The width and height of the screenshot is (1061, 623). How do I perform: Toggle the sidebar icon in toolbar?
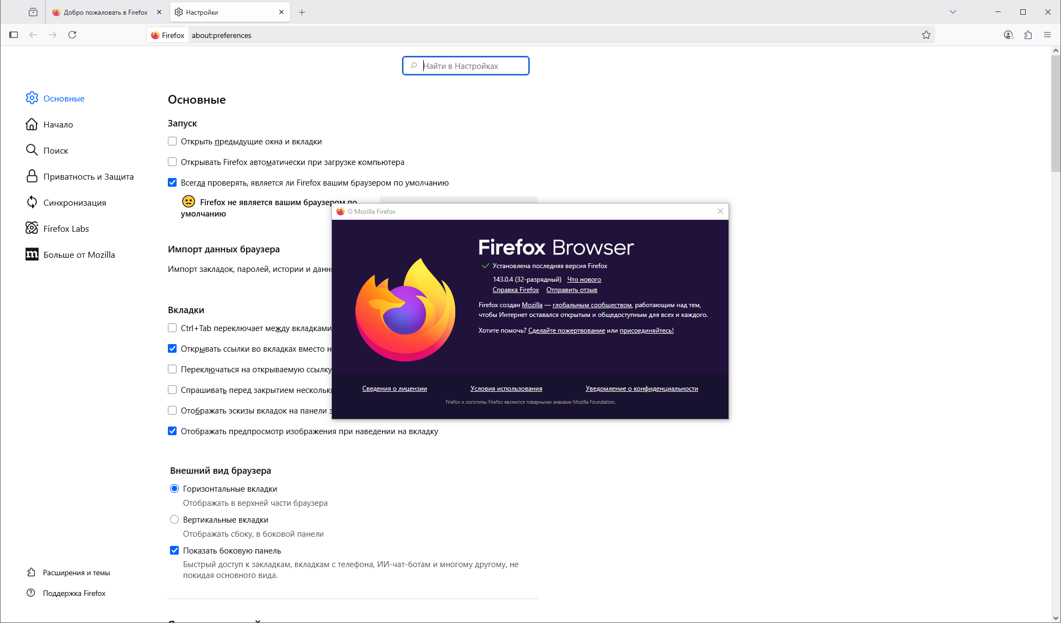tap(14, 35)
